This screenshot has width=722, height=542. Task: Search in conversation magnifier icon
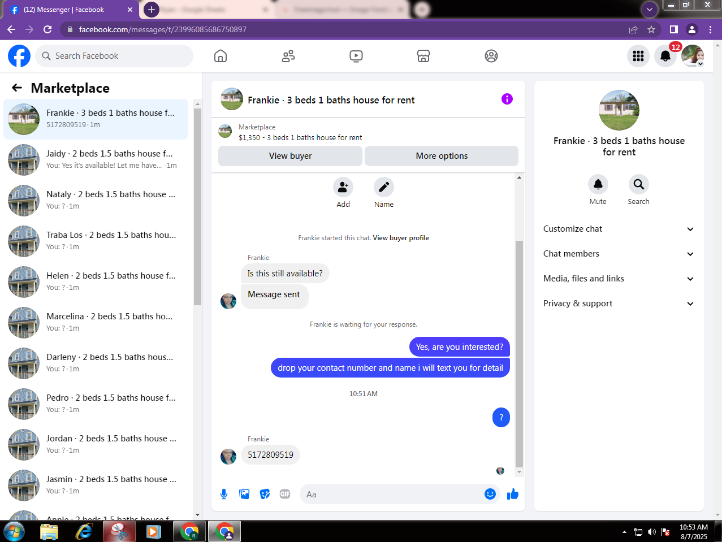639,184
